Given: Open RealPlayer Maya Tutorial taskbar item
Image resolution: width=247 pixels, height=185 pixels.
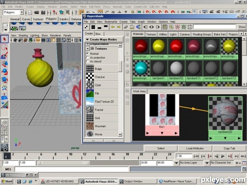Looking at the screenshot, I should [x=177, y=181].
